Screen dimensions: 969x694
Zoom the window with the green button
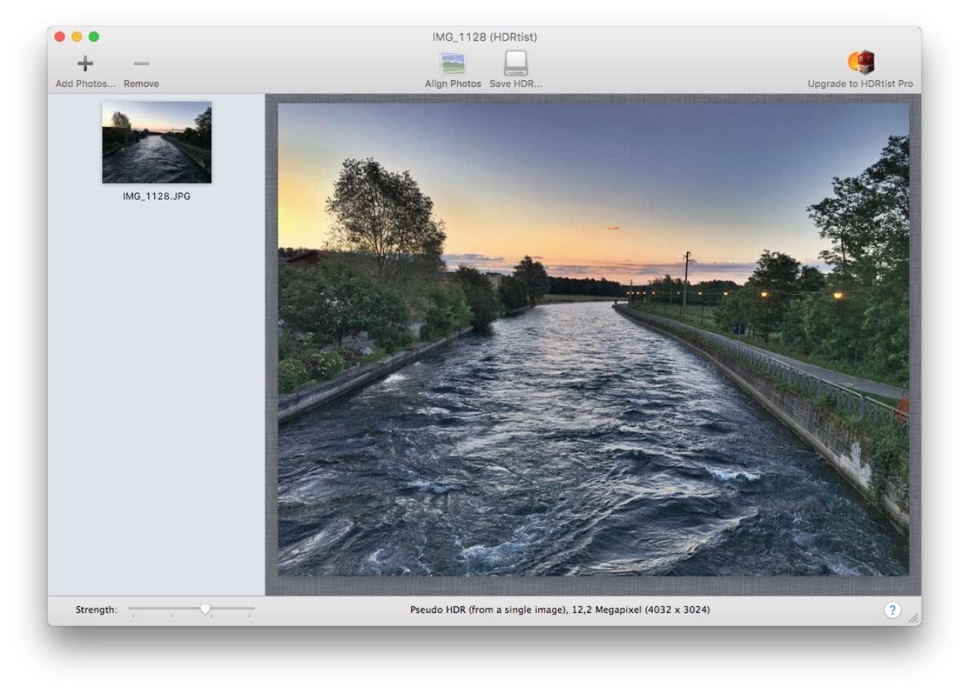pos(94,37)
